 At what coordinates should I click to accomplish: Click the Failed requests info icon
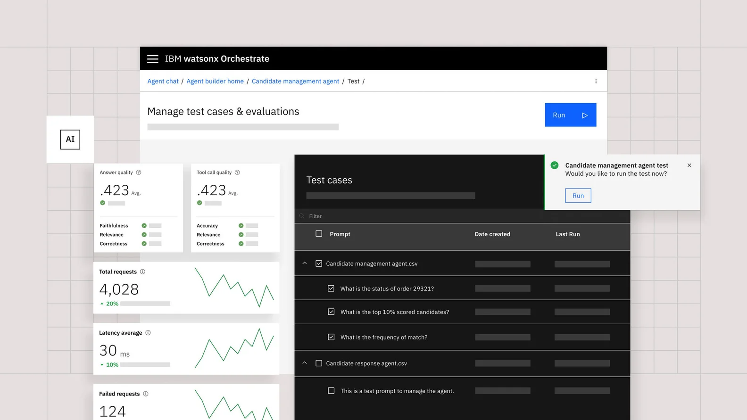[x=146, y=394]
